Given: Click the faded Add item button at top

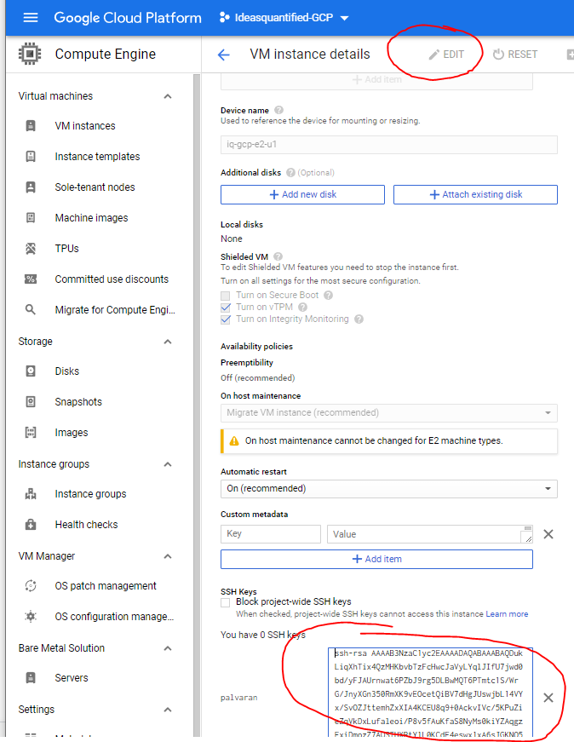Looking at the screenshot, I should click(x=376, y=79).
